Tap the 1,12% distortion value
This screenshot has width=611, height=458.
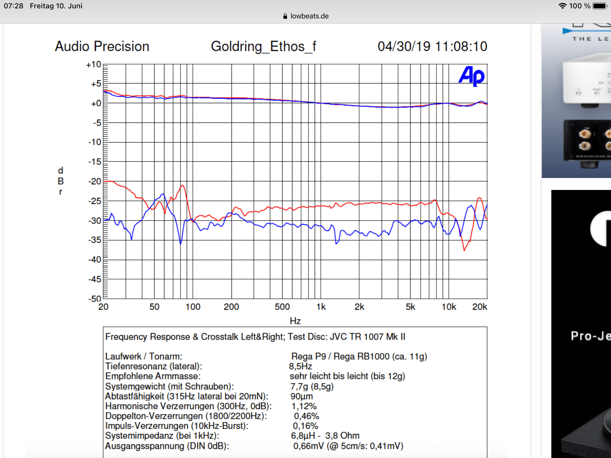click(x=304, y=406)
